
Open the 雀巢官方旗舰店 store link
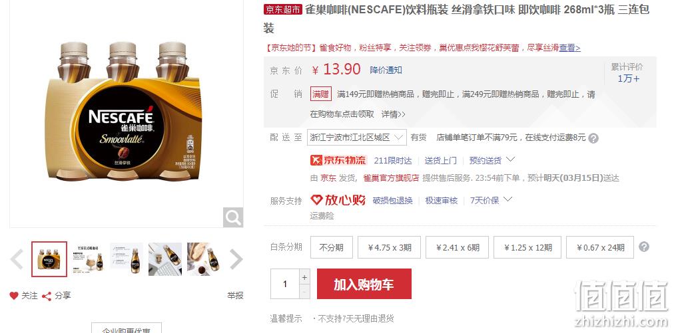pyautogui.click(x=391, y=177)
